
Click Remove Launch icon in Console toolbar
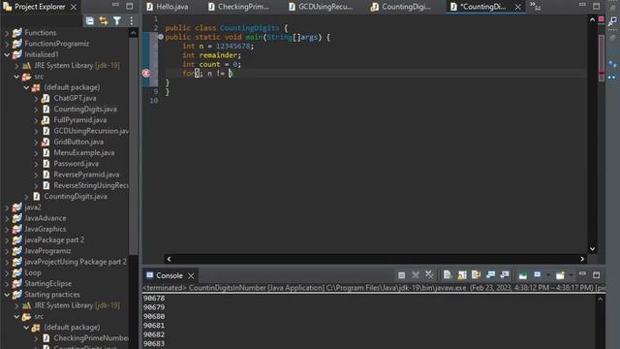point(416,274)
